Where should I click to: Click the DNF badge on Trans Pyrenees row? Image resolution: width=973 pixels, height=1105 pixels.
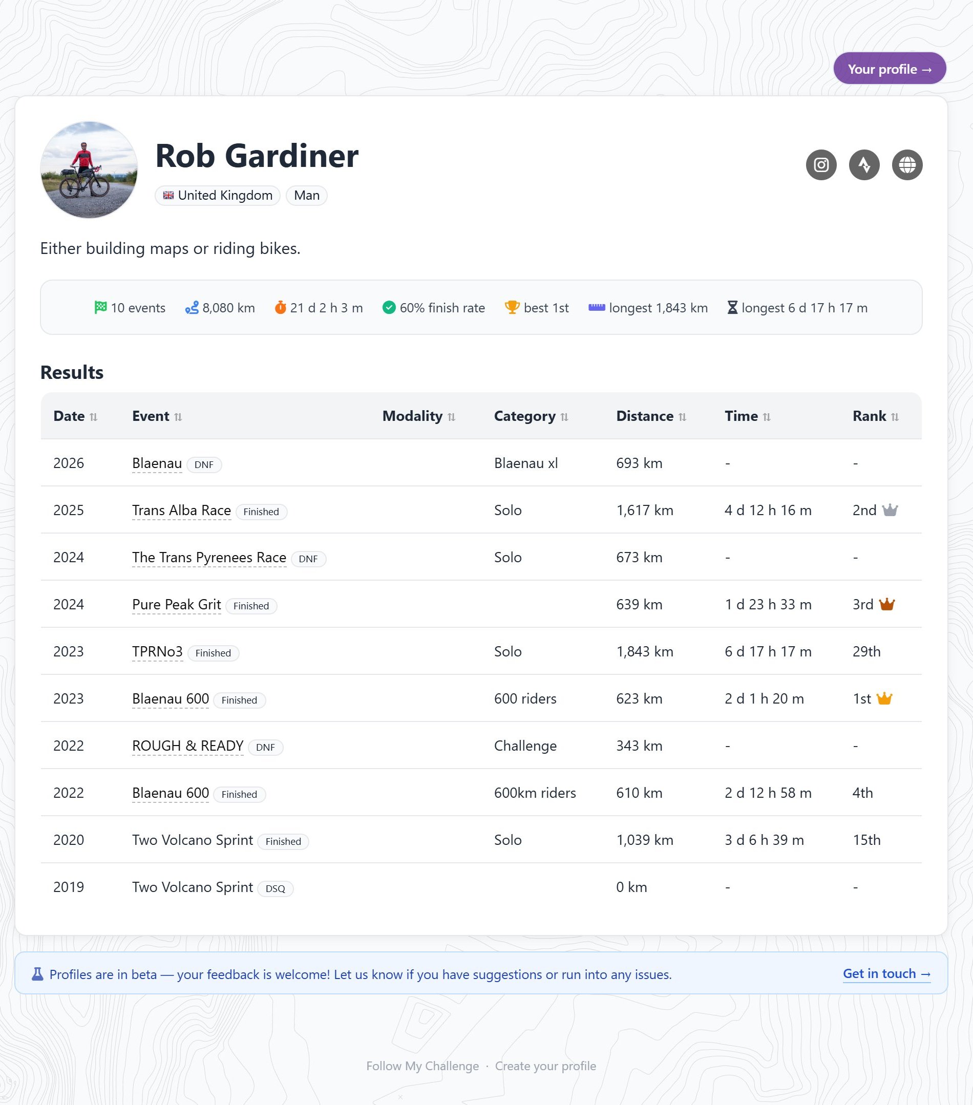pyautogui.click(x=308, y=559)
